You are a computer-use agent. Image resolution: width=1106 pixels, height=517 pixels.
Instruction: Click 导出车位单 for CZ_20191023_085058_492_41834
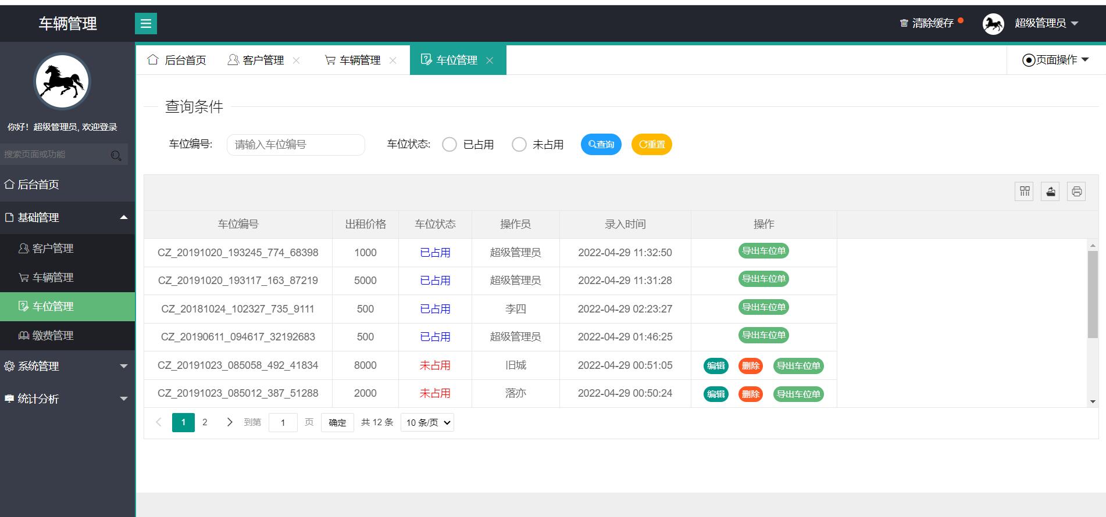(x=798, y=366)
